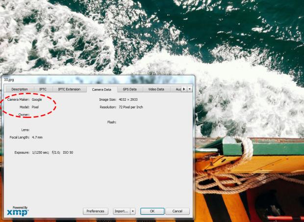This screenshot has width=304, height=222.
Task: Switch to the Description tab
Action: (x=20, y=89)
